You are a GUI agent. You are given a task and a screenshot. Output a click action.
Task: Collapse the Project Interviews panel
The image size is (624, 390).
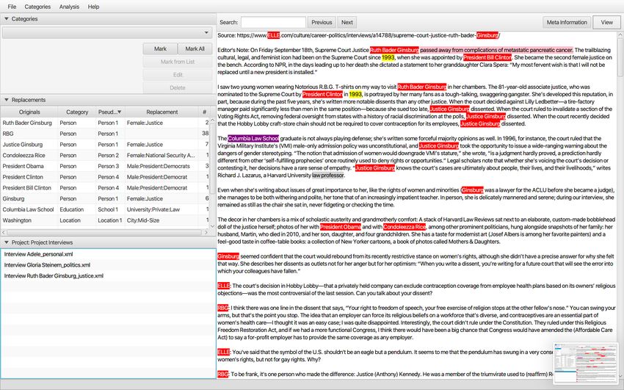coord(7,242)
